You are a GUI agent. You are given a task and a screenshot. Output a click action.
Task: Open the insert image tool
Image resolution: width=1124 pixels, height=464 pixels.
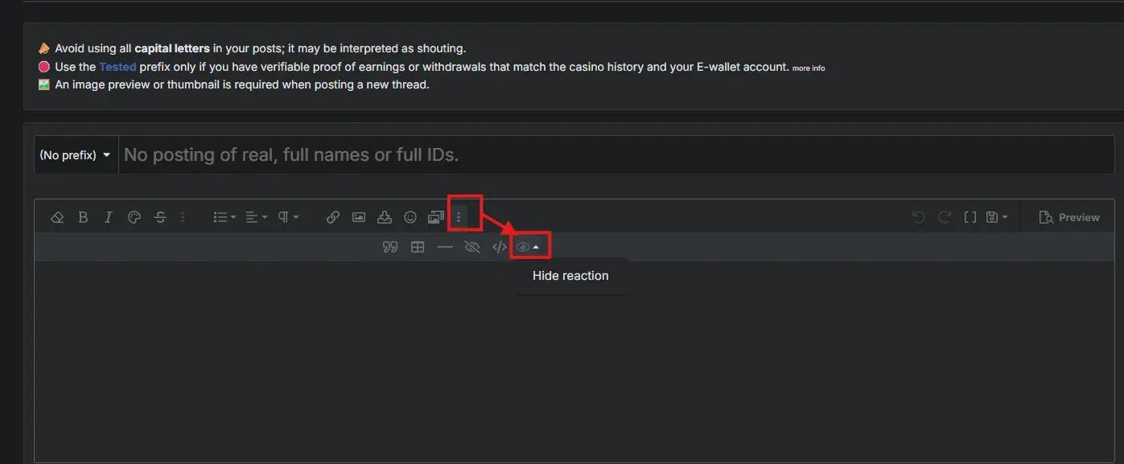point(359,217)
